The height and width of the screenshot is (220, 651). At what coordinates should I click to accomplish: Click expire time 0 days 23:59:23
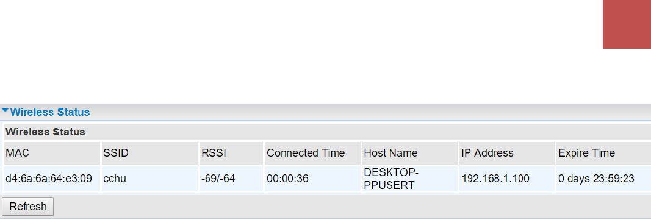[596, 179]
